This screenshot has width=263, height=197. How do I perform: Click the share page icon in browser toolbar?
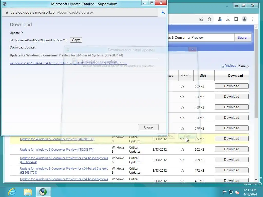click(x=201, y=19)
